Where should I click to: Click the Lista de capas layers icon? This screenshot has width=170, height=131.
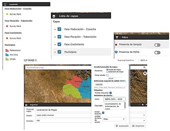[54, 16]
